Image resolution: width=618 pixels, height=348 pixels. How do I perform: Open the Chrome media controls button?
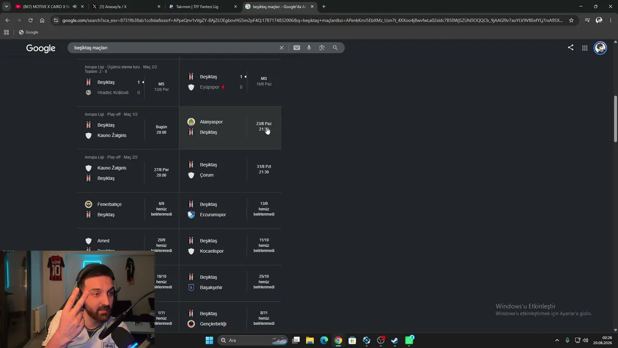pos(587,20)
